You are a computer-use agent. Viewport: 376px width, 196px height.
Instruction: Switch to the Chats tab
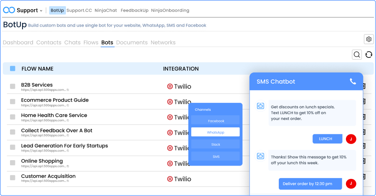(73, 42)
